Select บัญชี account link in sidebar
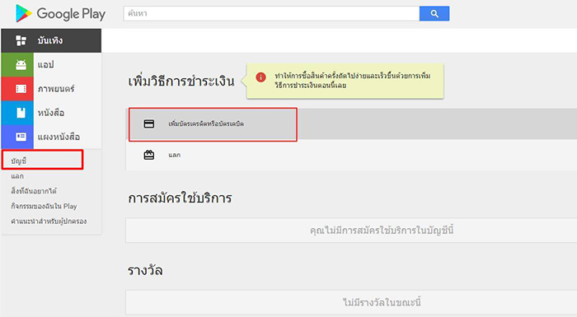577x317 pixels. 19,161
